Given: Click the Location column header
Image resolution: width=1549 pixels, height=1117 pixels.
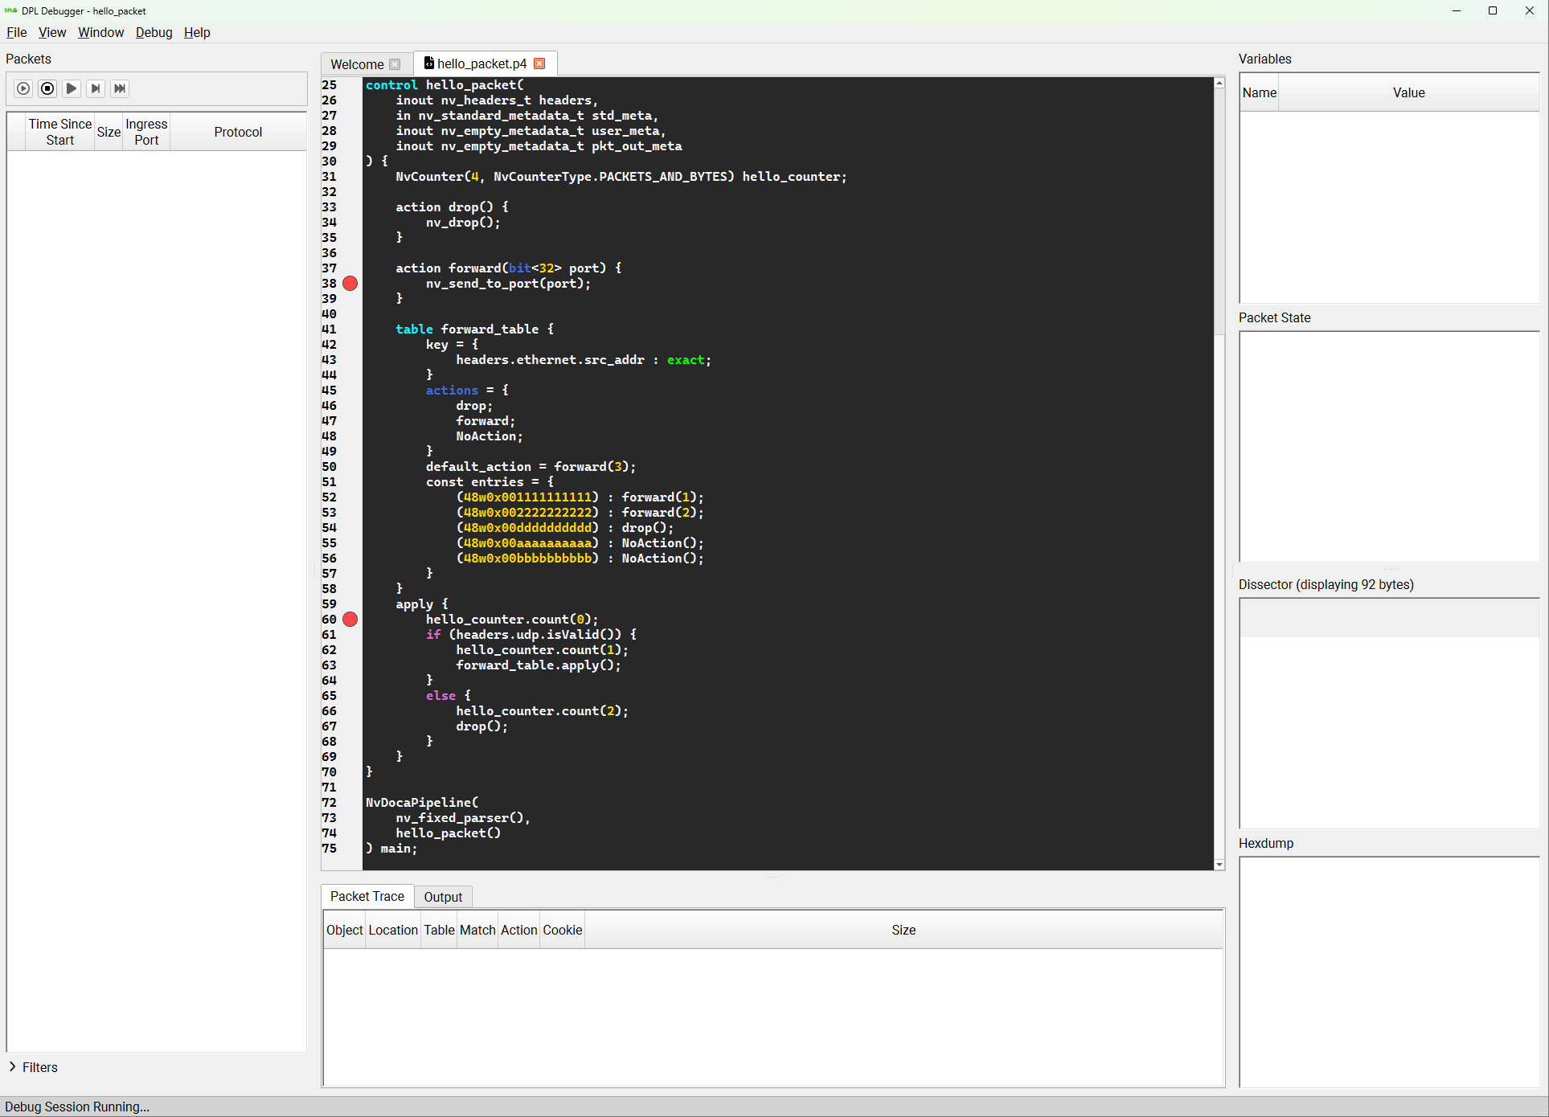Looking at the screenshot, I should coord(393,930).
